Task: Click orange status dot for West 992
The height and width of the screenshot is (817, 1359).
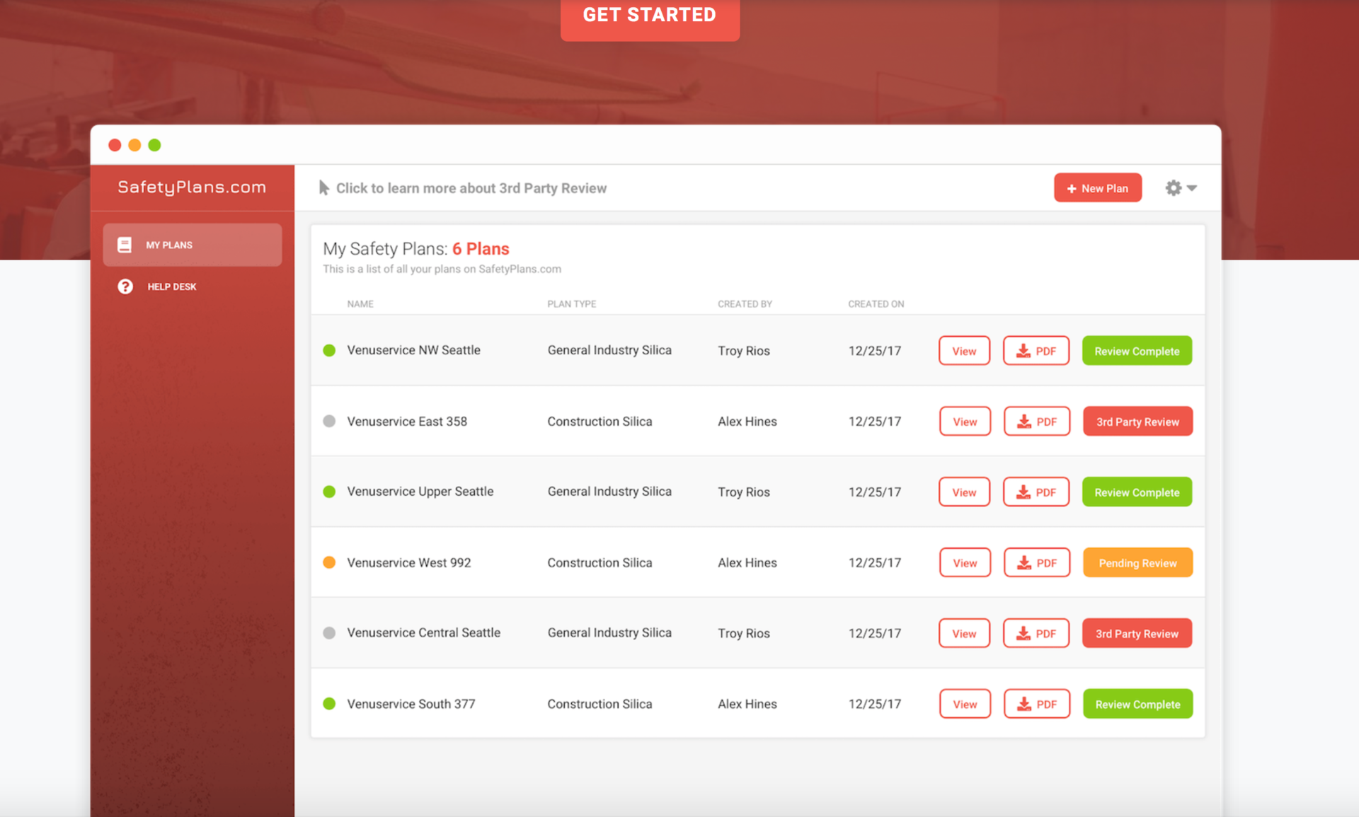Action: pos(329,562)
